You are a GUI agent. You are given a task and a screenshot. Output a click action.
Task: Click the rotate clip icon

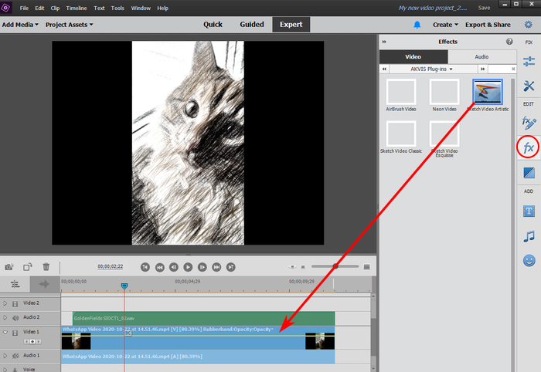click(28, 267)
